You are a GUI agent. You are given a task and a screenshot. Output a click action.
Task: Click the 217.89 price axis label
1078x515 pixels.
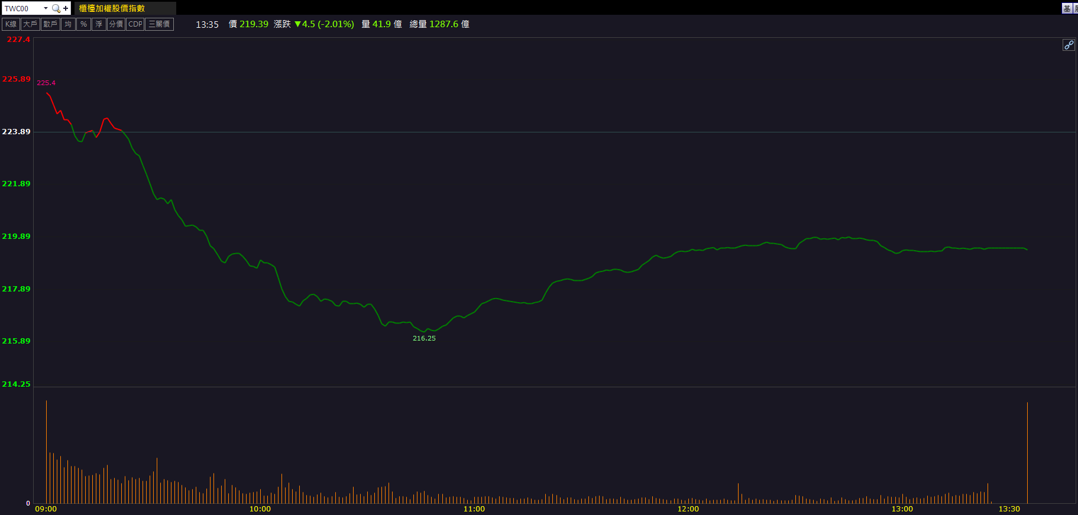click(17, 289)
